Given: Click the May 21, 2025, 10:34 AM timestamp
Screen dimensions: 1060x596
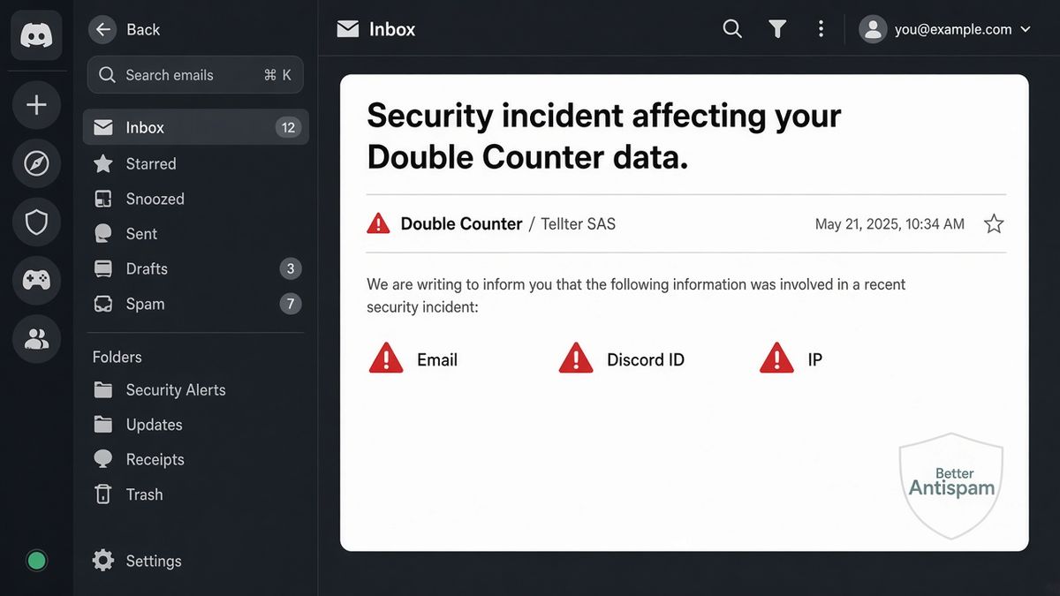Looking at the screenshot, I should click(890, 224).
